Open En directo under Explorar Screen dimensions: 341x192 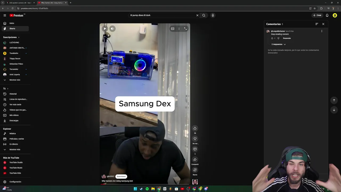(x=15, y=144)
